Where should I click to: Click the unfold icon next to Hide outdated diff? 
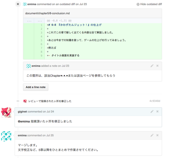pos(138,4)
